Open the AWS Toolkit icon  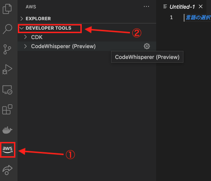(8, 150)
